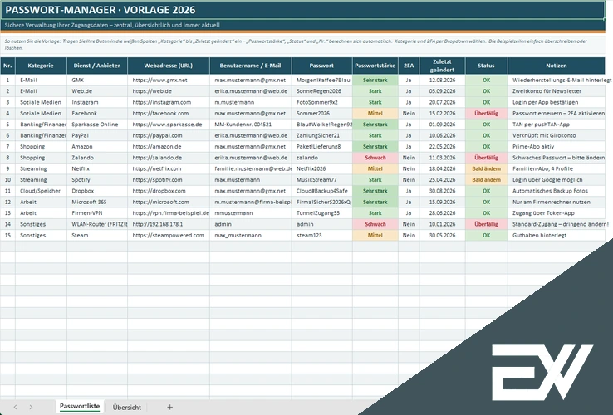The width and height of the screenshot is (613, 415).
Task: Select the cell with https://netflix.com
Action: click(169, 168)
